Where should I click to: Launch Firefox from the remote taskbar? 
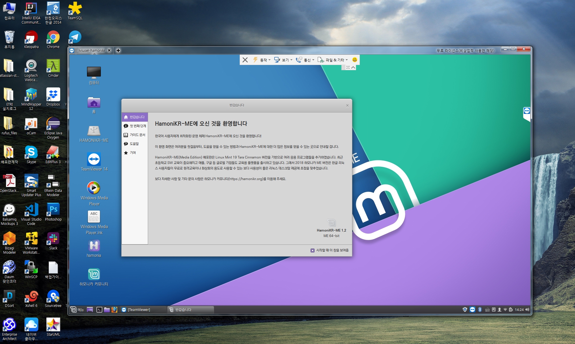pyautogui.click(x=114, y=310)
